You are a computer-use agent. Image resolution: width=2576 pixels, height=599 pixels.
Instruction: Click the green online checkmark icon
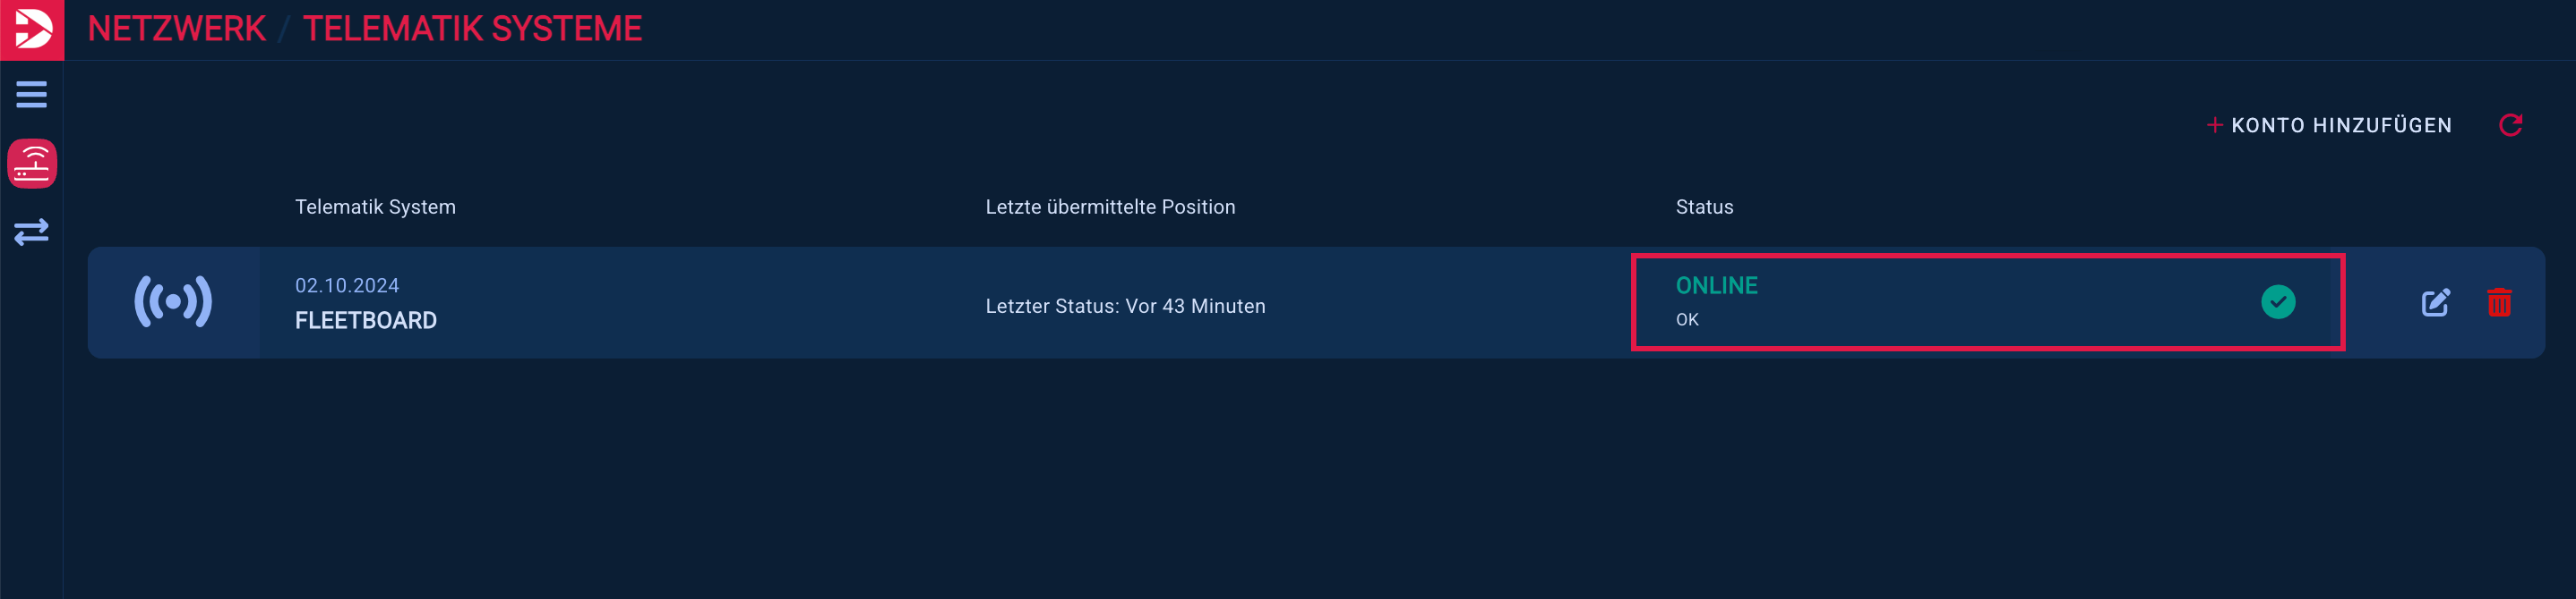[x=2278, y=301]
